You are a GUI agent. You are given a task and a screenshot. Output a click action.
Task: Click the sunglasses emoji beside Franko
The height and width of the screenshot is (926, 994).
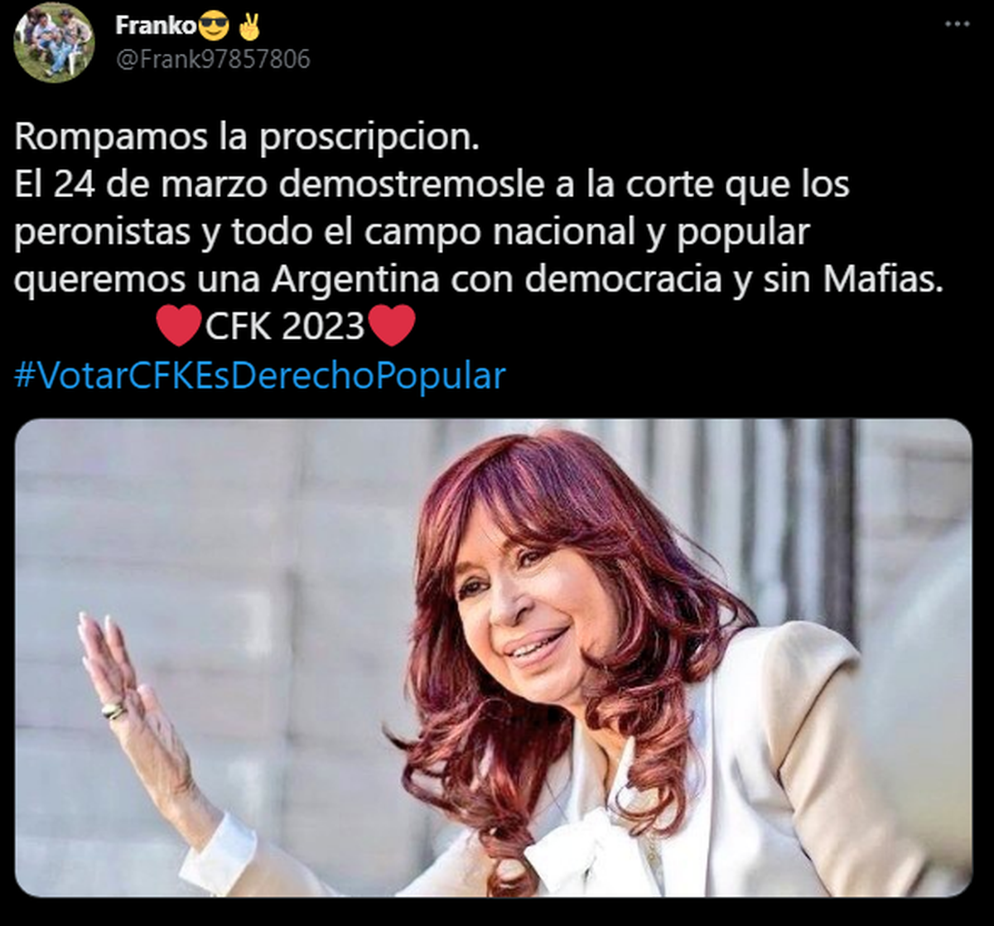point(215,26)
